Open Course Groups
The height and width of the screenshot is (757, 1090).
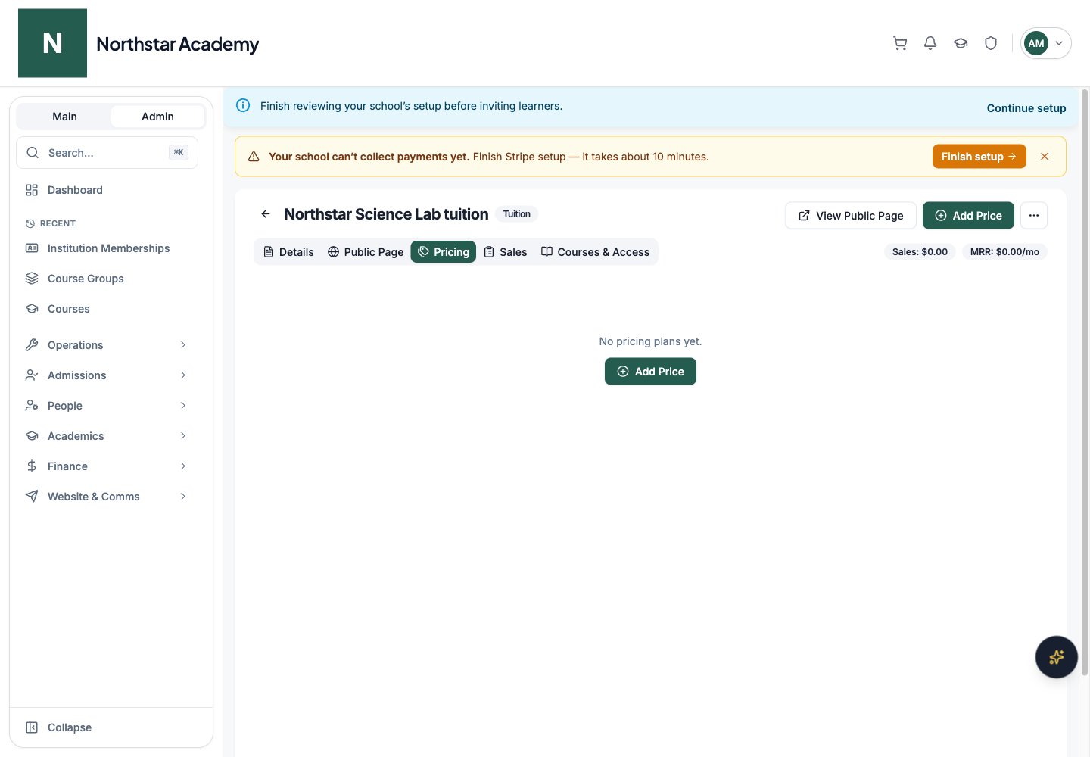107,279
